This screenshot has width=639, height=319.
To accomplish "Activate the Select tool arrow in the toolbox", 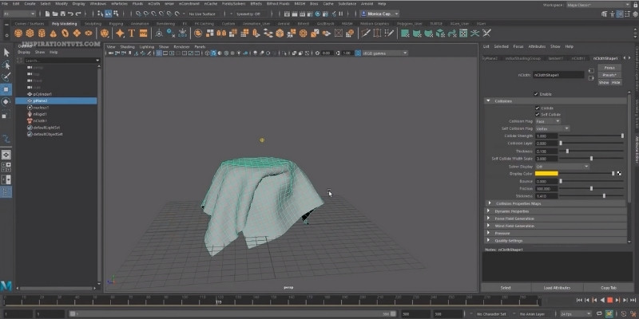I will (6, 53).
